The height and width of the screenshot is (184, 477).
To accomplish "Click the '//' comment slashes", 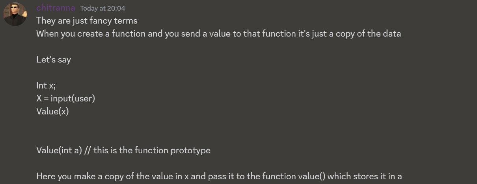I will 88,150.
